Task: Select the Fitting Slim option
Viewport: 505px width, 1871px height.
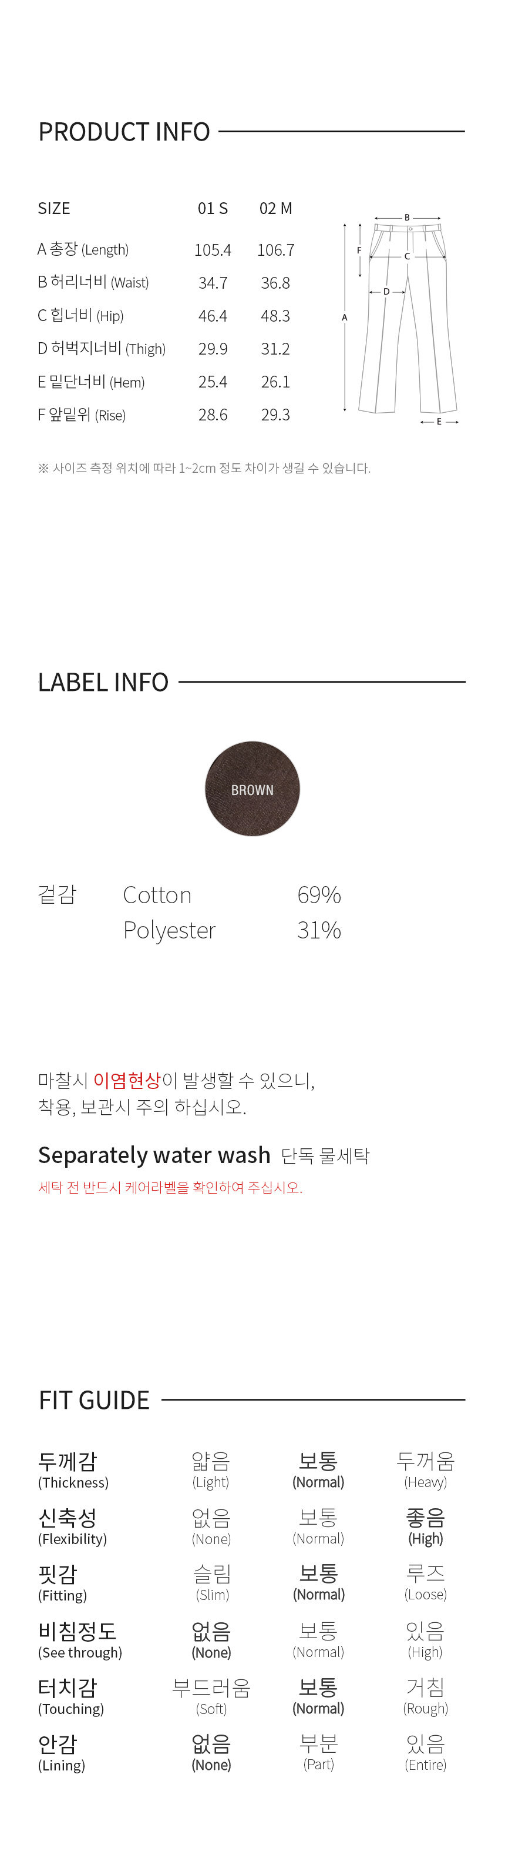Action: click(x=212, y=1583)
